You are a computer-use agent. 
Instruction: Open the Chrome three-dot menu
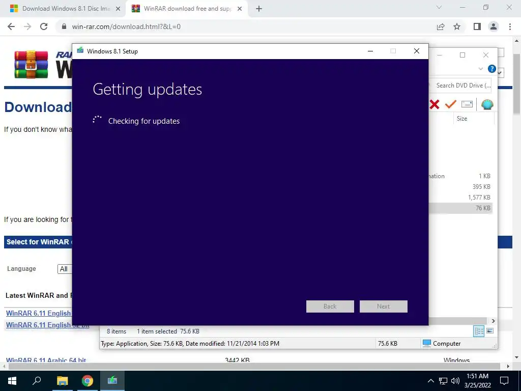click(510, 26)
